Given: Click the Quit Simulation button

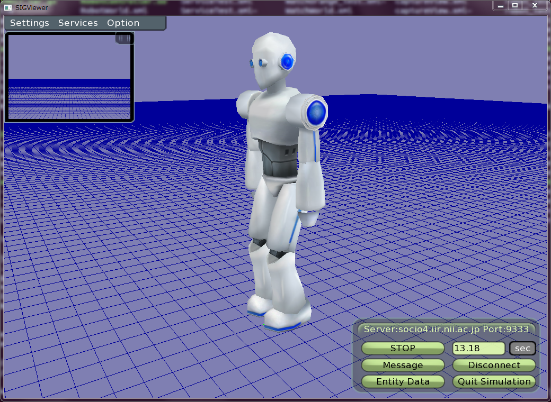Looking at the screenshot, I should pos(494,381).
